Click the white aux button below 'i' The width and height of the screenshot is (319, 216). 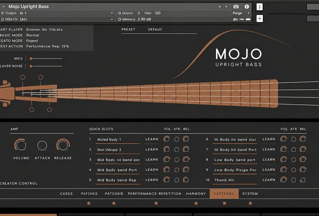point(260,18)
